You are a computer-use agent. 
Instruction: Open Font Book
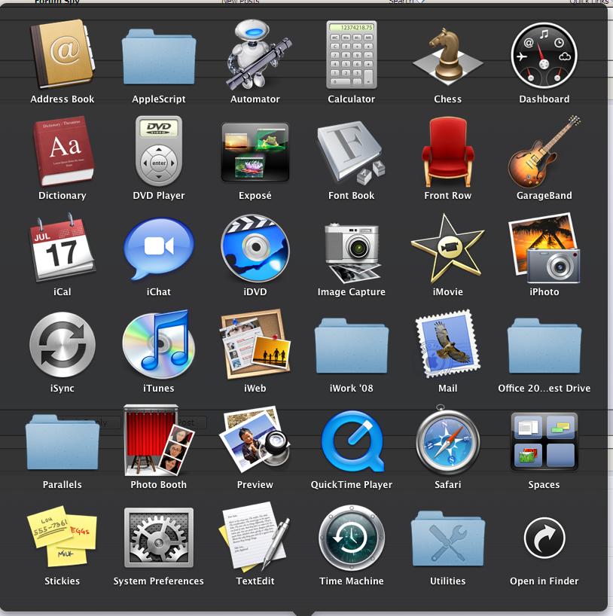pyautogui.click(x=351, y=152)
